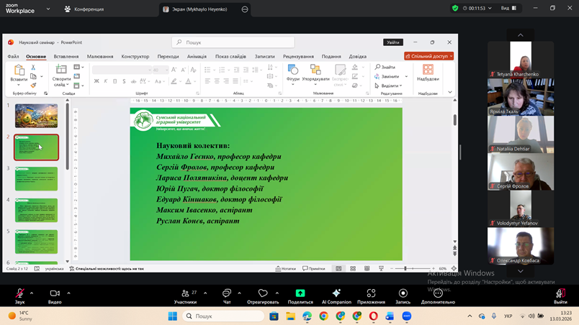579x325 pixels.
Task: Select the first slide thumbnail with sunflowers
Action: click(36, 116)
